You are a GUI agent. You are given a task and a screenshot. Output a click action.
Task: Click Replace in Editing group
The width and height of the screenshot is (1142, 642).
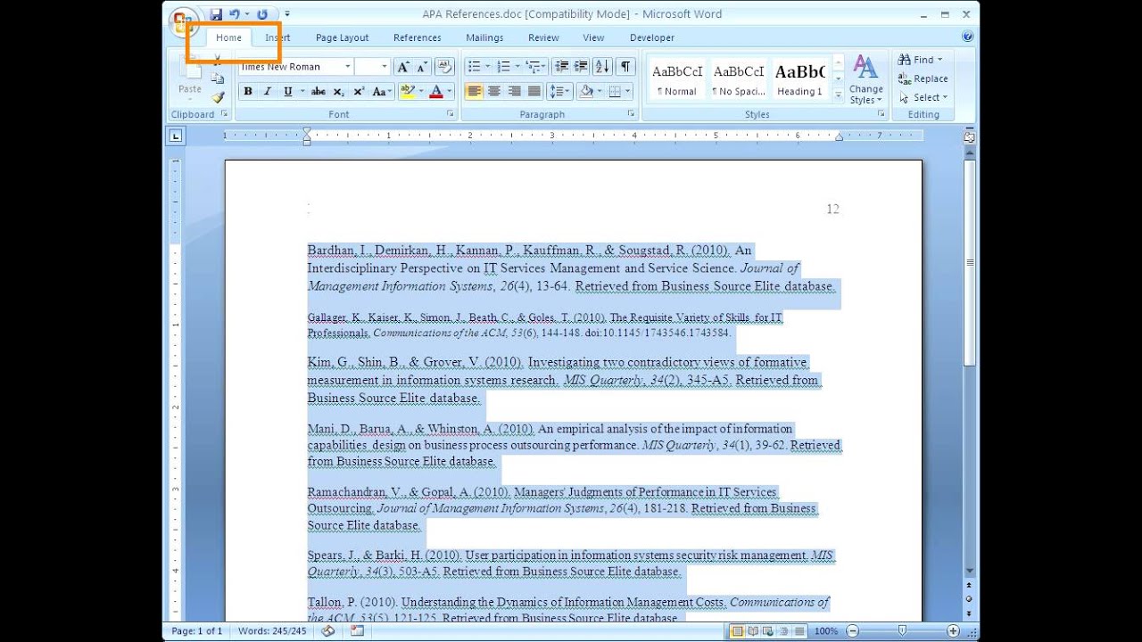click(923, 78)
